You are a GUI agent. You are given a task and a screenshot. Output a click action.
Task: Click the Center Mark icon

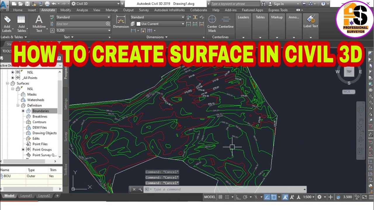click(212, 20)
